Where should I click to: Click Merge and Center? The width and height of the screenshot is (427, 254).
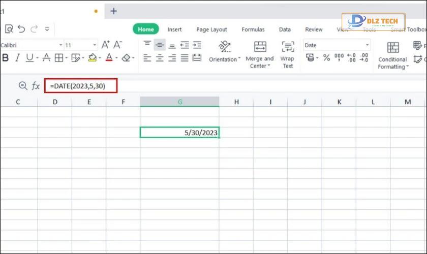click(260, 54)
